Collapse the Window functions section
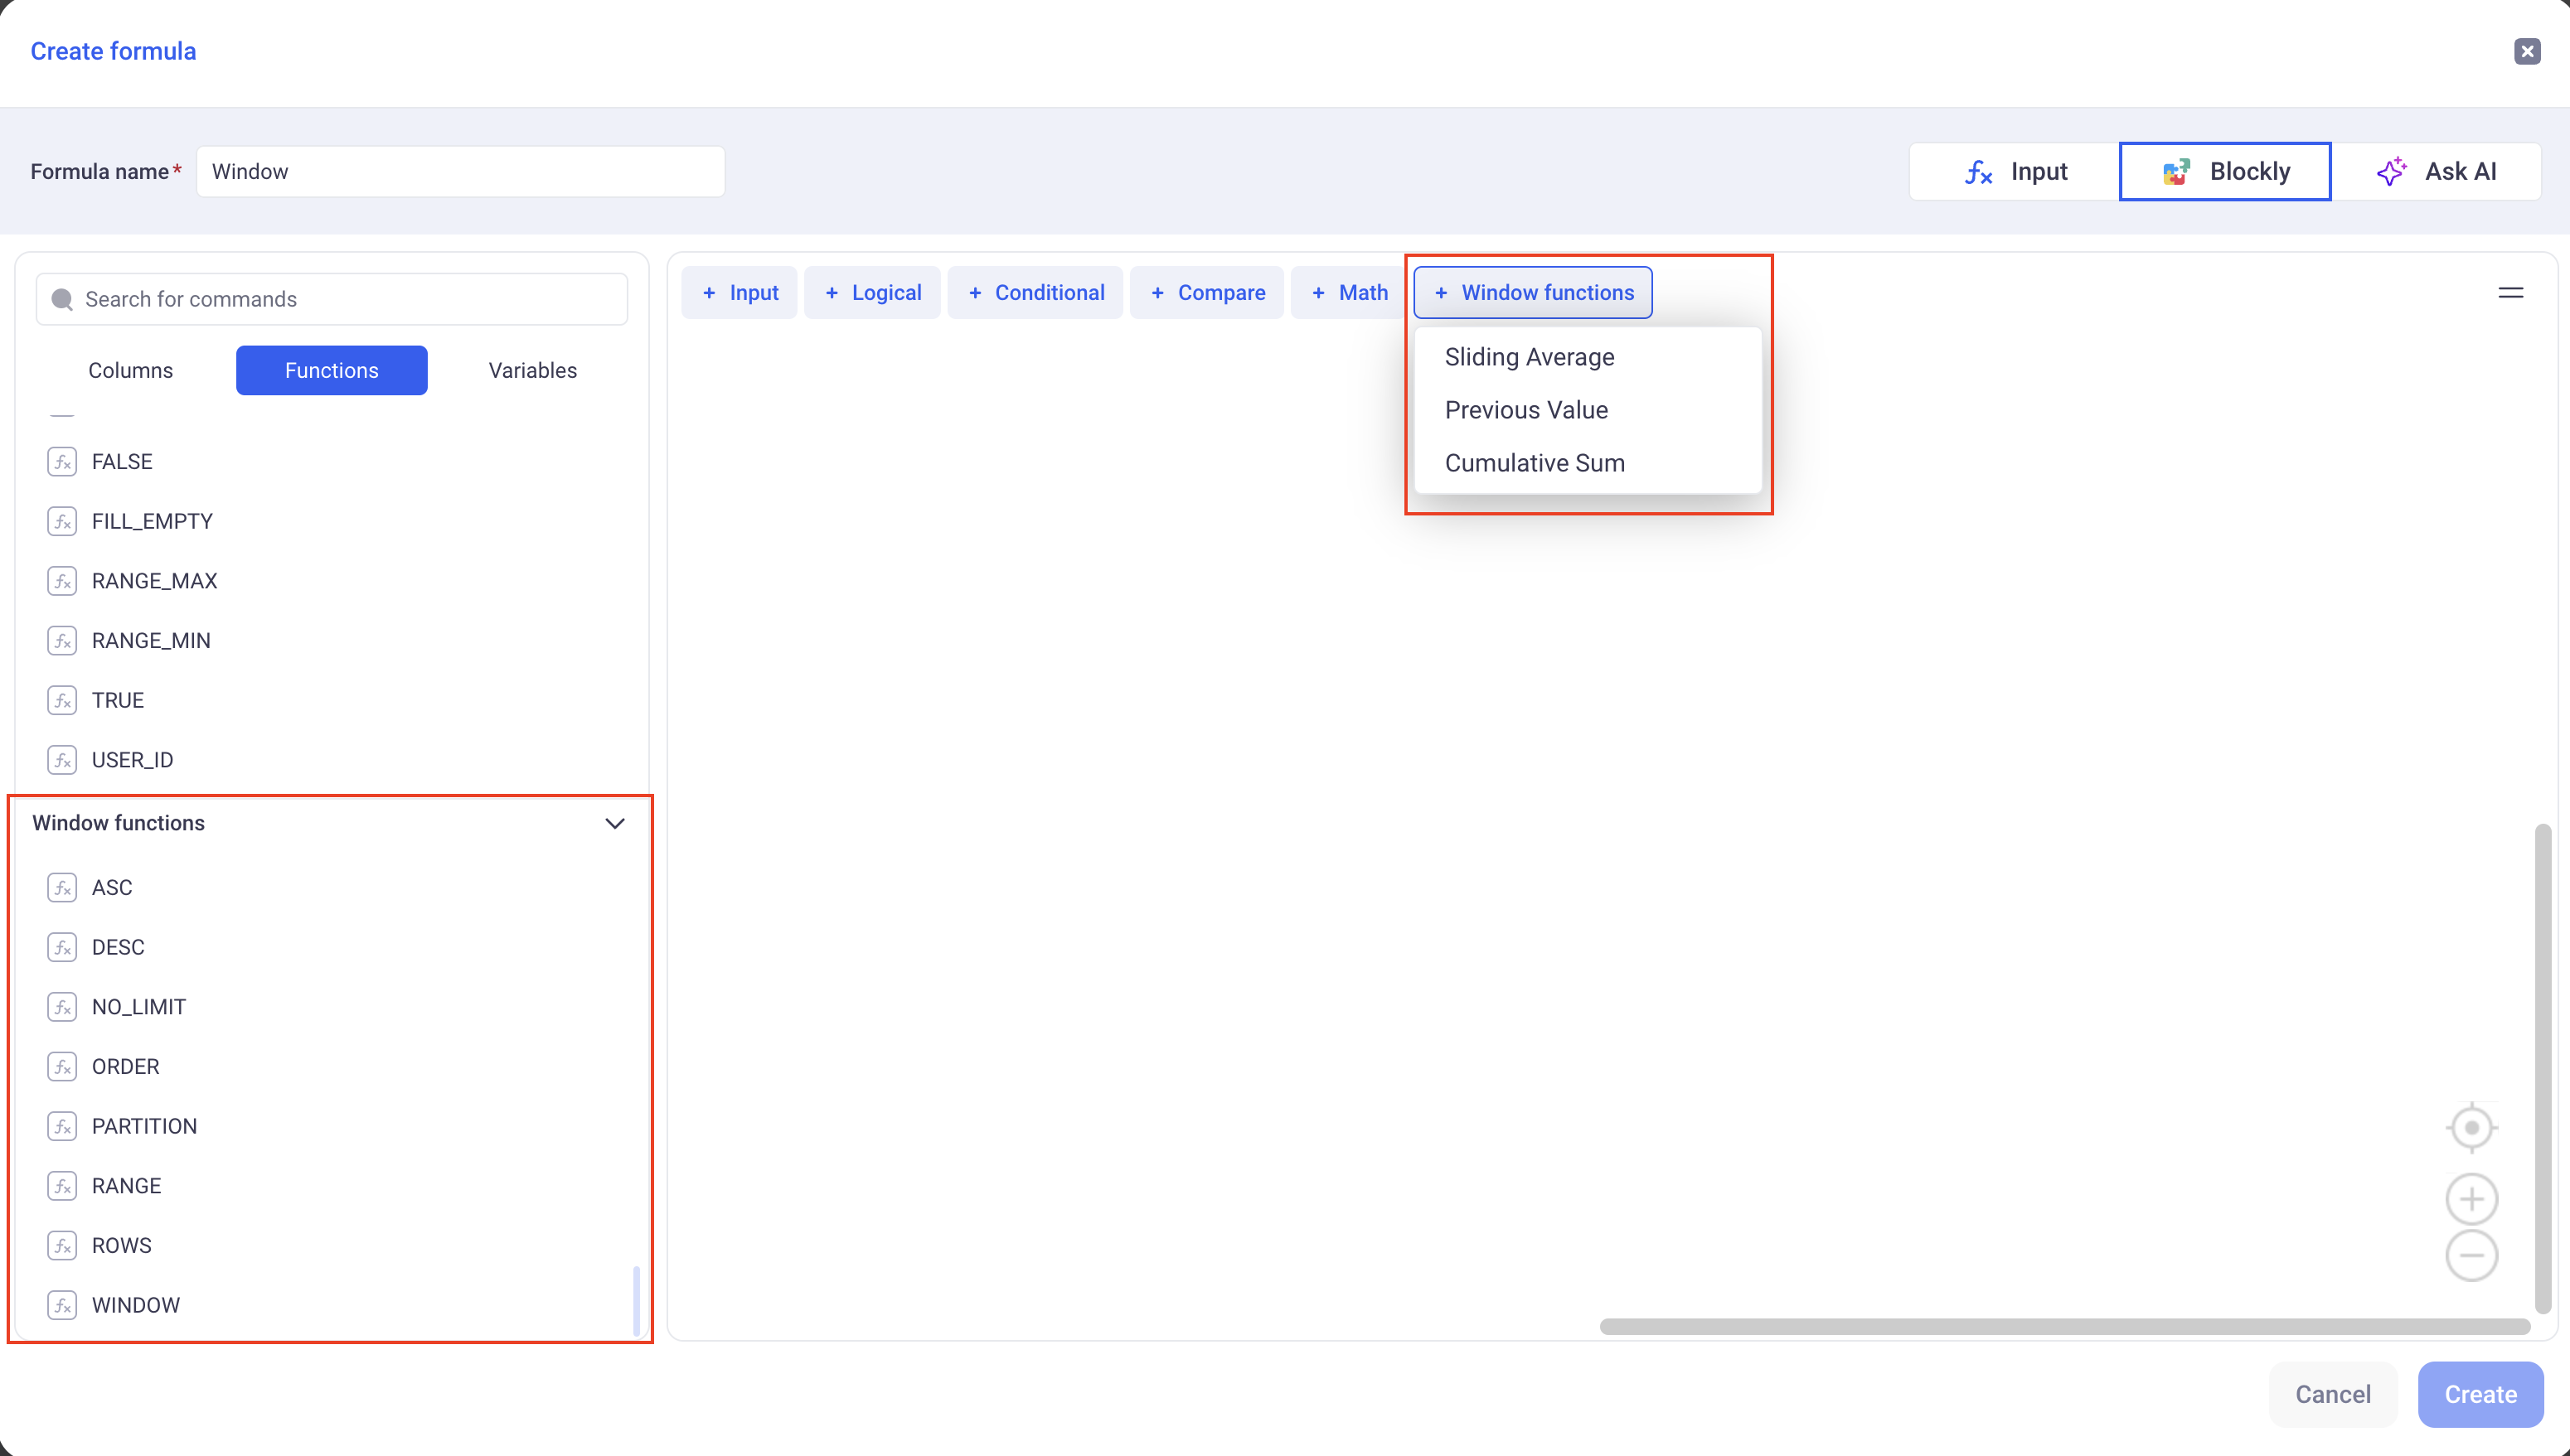 614,823
